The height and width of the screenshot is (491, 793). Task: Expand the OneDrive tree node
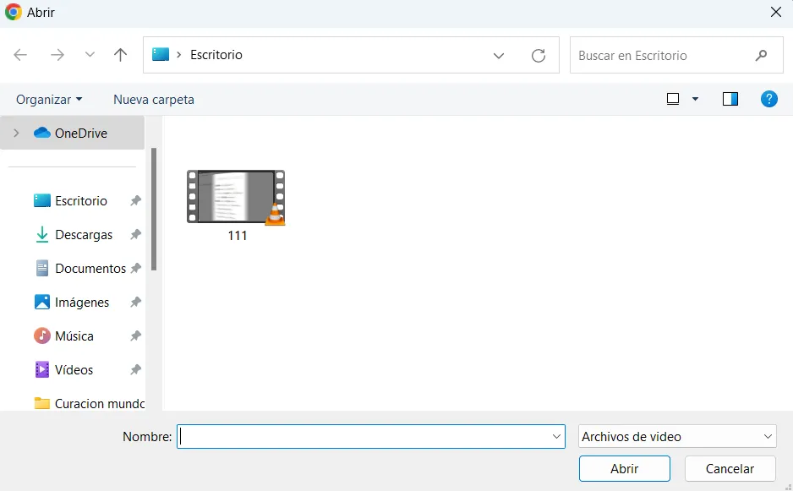pyautogui.click(x=16, y=133)
